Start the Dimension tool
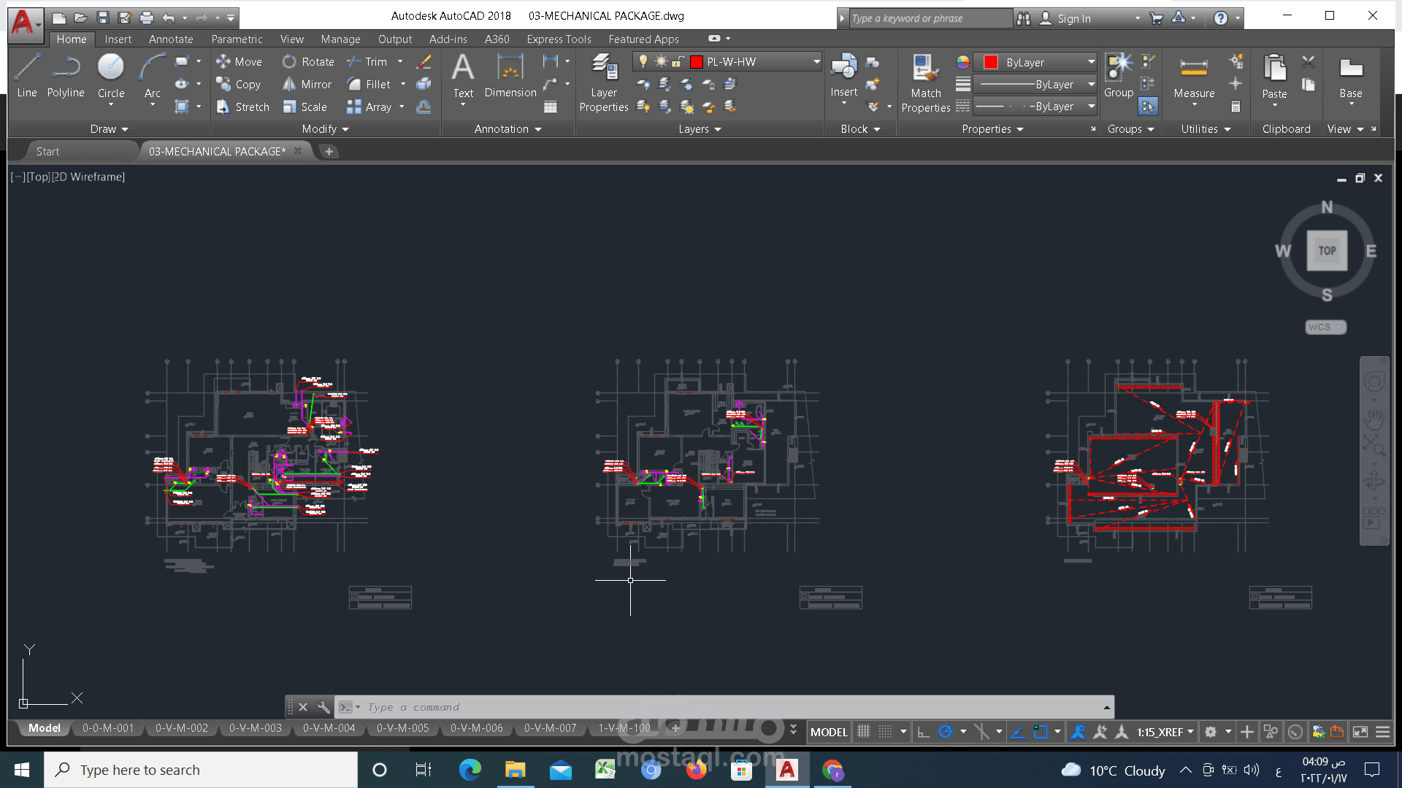This screenshot has width=1402, height=788. pos(510,75)
